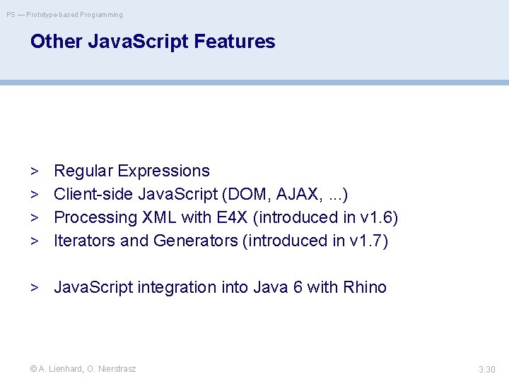Click the copyright text 'A. Lienhard, O. Nierstrasz'

click(x=88, y=369)
